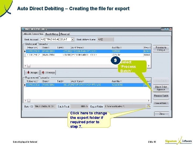Click the Close button at bottom right
193x145 pixels.
click(x=162, y=114)
